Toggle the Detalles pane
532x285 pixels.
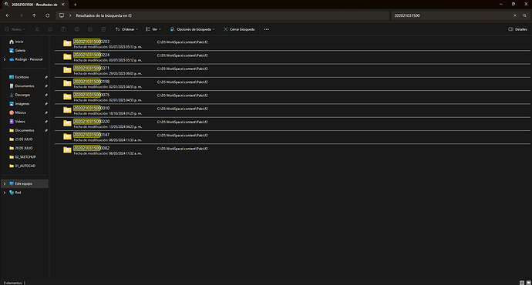tap(517, 29)
